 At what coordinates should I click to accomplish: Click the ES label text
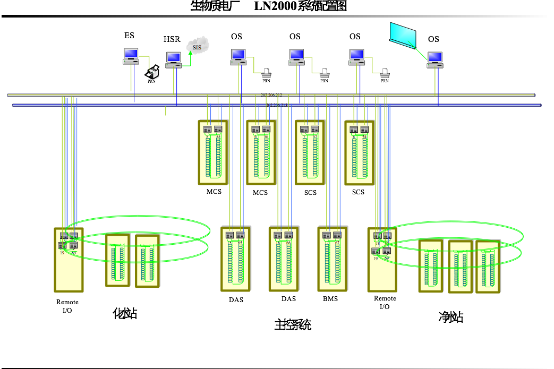coord(129,36)
